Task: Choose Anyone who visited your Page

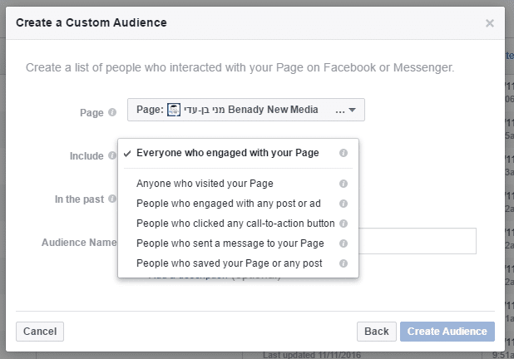Action: click(238, 184)
